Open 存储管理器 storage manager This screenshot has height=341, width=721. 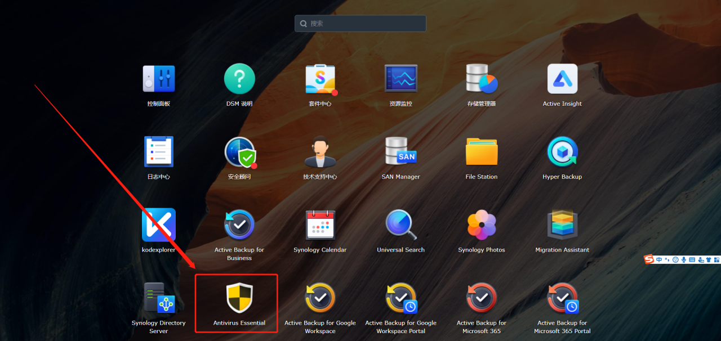point(482,79)
